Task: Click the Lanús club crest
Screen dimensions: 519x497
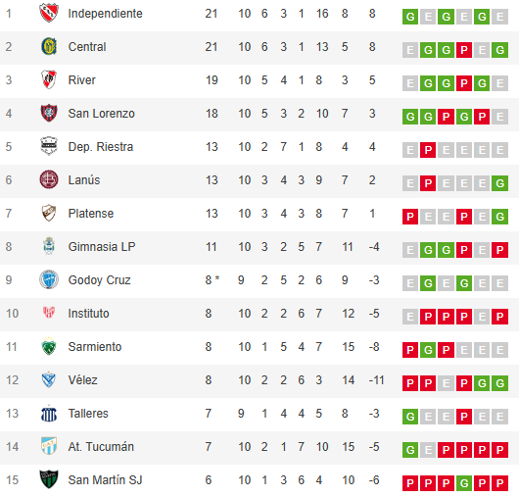Action: click(49, 179)
